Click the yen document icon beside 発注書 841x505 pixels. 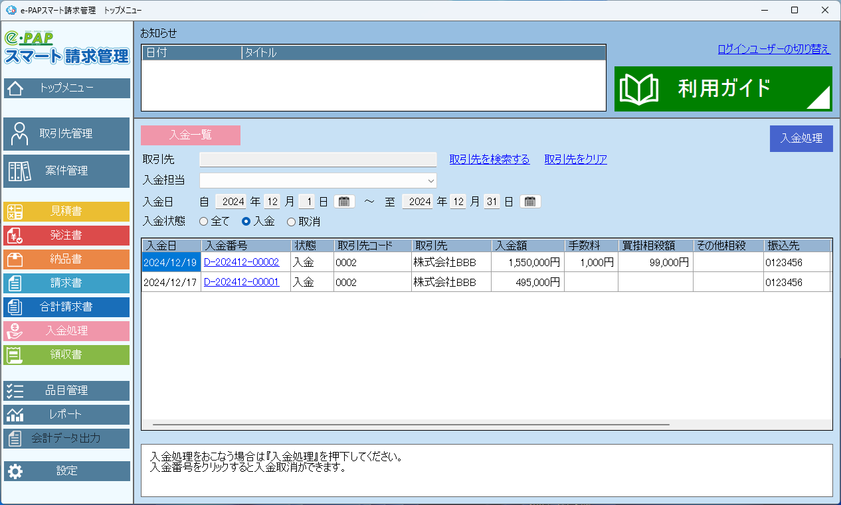(x=15, y=236)
